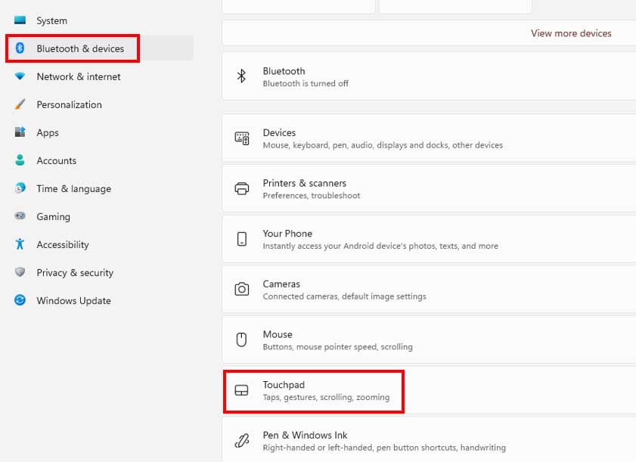Open System settings category
Viewport: 636px width, 462px height.
click(x=51, y=20)
